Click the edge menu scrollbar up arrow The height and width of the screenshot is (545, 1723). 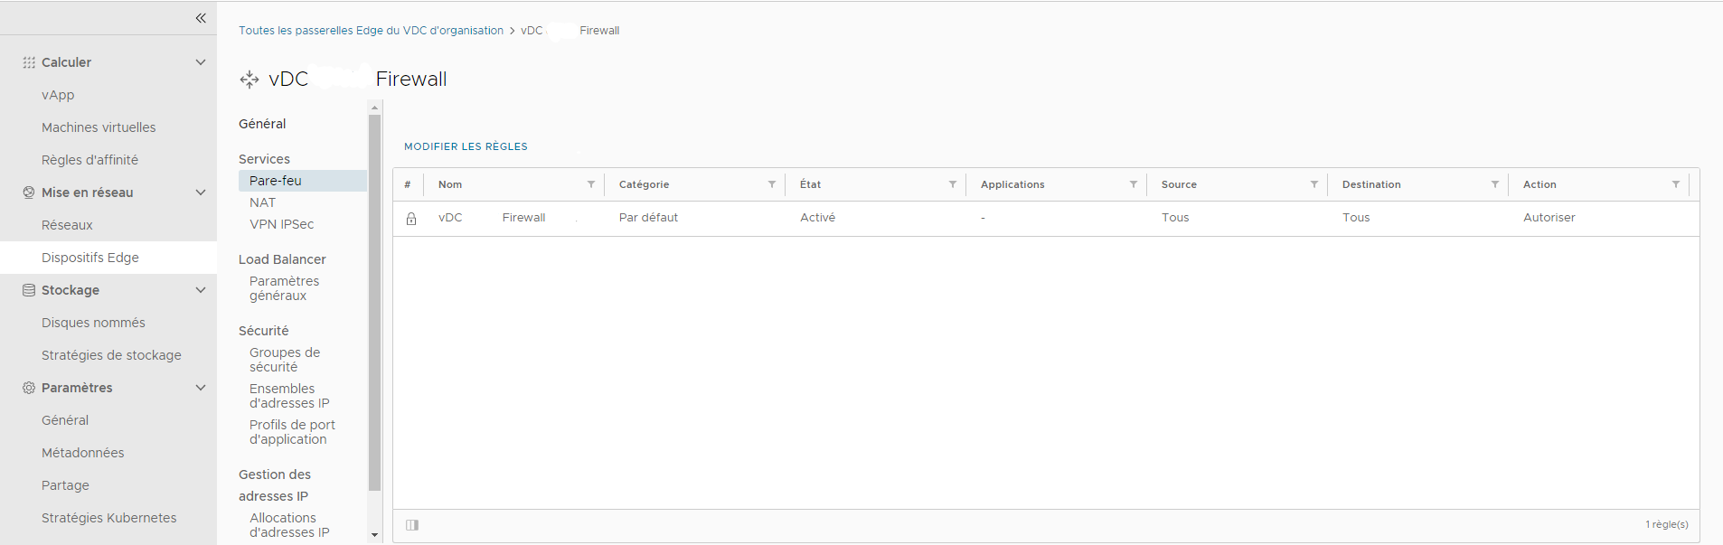[x=374, y=108]
